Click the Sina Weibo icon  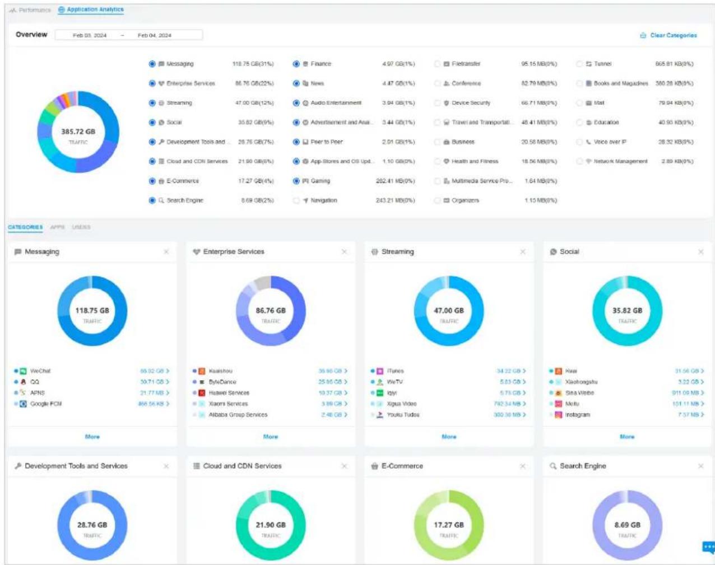click(558, 393)
